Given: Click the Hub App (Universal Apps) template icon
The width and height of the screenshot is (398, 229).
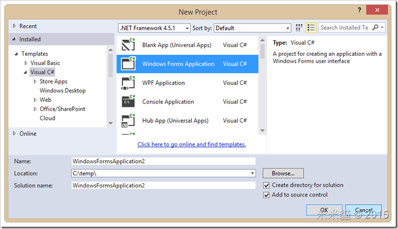Looking at the screenshot, I should (x=128, y=121).
